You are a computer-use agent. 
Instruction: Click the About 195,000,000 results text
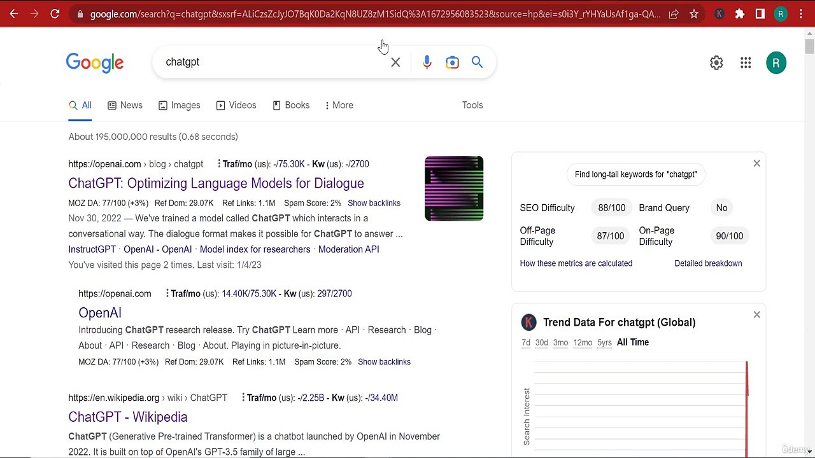tap(153, 137)
